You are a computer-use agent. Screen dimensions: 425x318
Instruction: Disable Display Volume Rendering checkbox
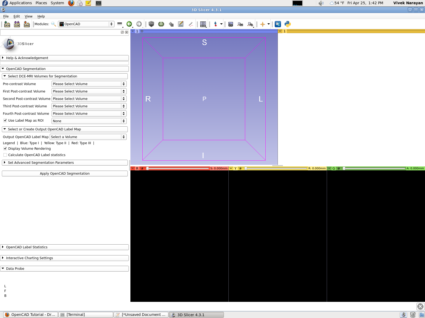(5, 149)
